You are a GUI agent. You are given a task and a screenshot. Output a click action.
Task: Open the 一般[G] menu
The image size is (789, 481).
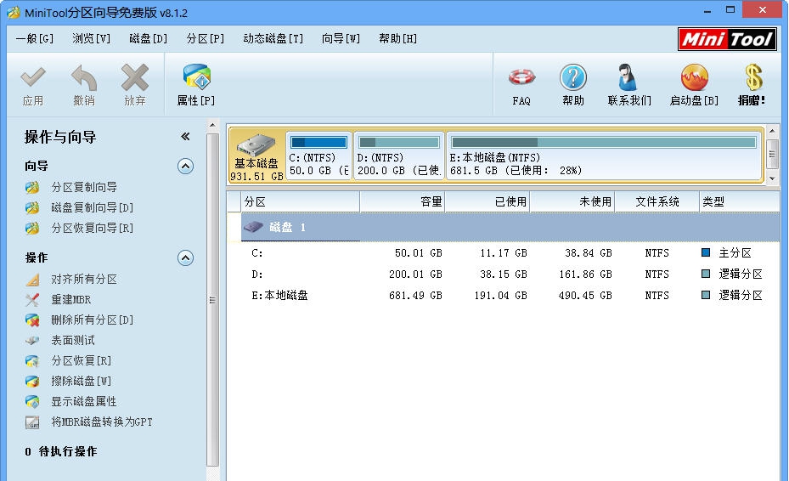click(35, 39)
